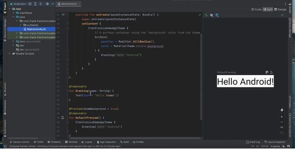Screen dimensions: 295x165
Task: Click zoom to fit screen icon
Action: [x=282, y=132]
